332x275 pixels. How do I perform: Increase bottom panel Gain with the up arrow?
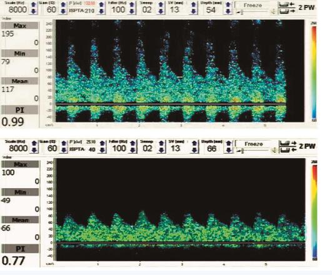click(x=64, y=144)
